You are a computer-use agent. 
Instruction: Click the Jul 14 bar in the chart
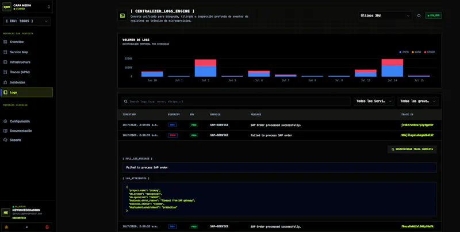392,68
